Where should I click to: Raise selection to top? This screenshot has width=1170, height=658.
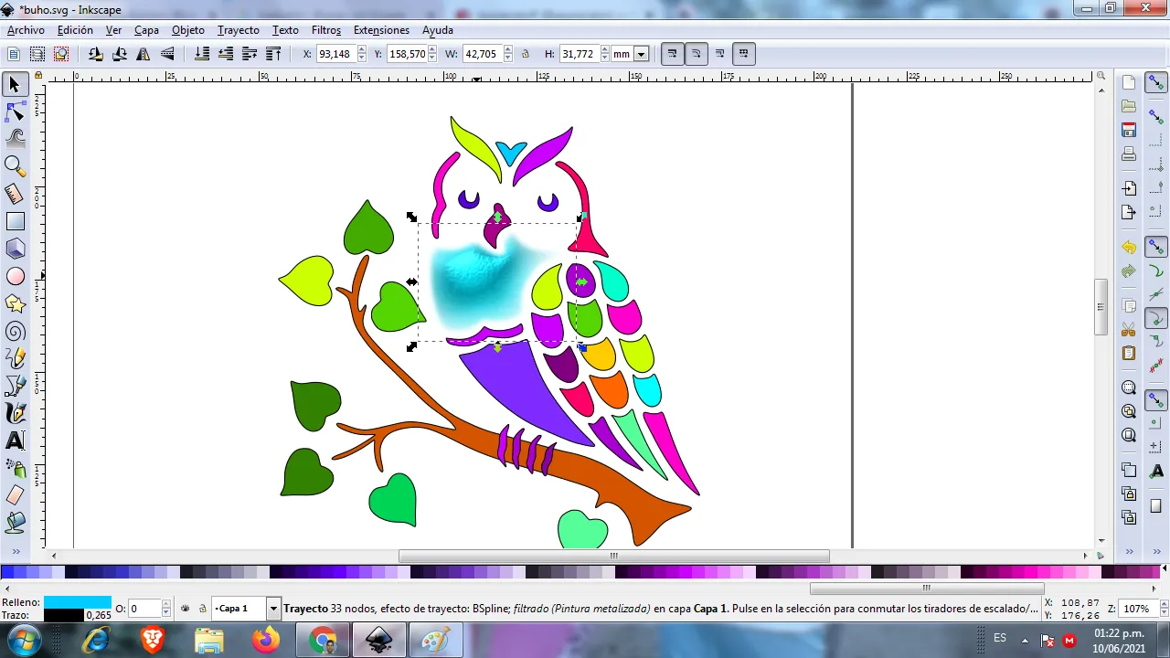pyautogui.click(x=273, y=54)
